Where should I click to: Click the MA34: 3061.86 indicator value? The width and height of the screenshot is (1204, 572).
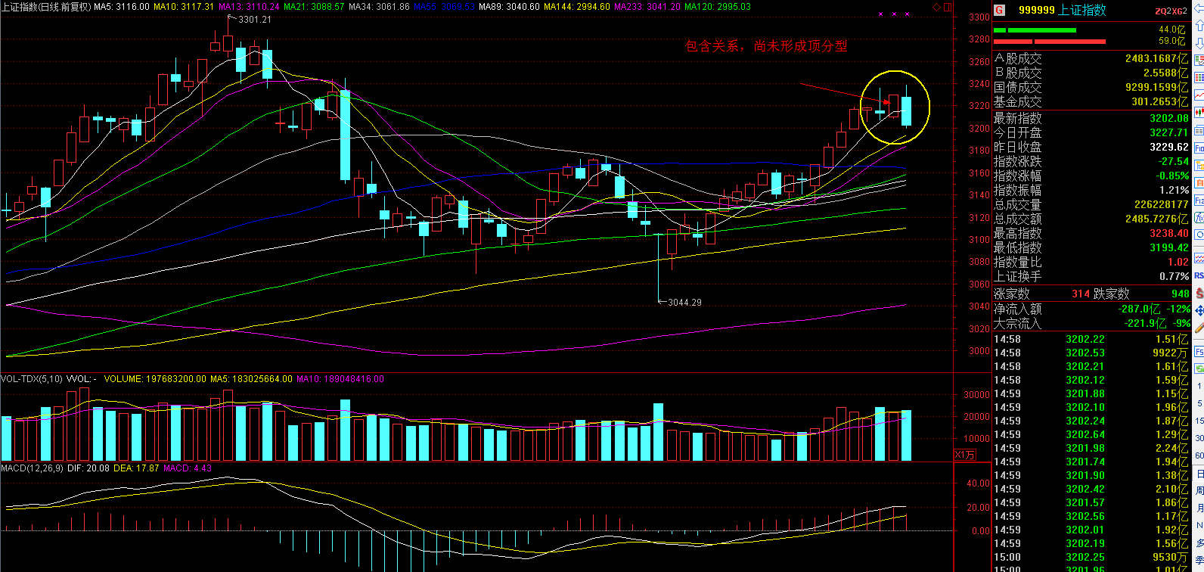380,6
